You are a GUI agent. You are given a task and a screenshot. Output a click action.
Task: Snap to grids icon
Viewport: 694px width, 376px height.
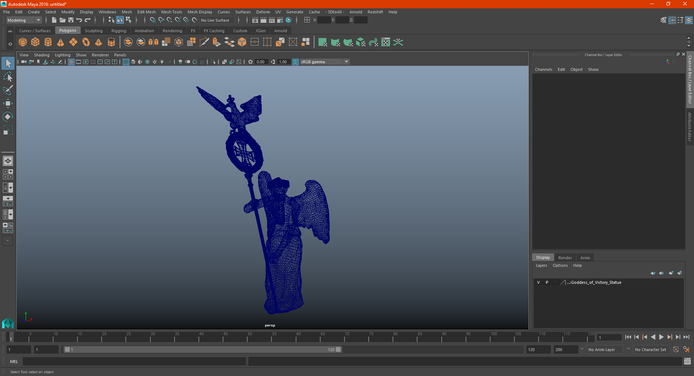(x=153, y=20)
